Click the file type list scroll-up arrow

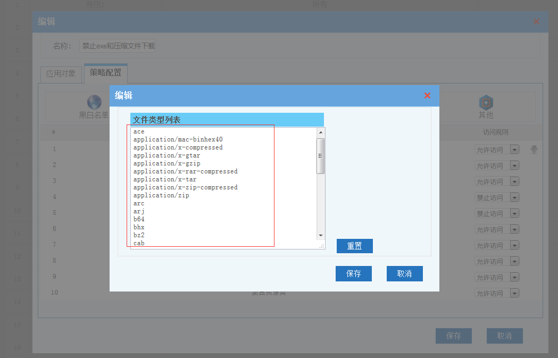point(321,132)
